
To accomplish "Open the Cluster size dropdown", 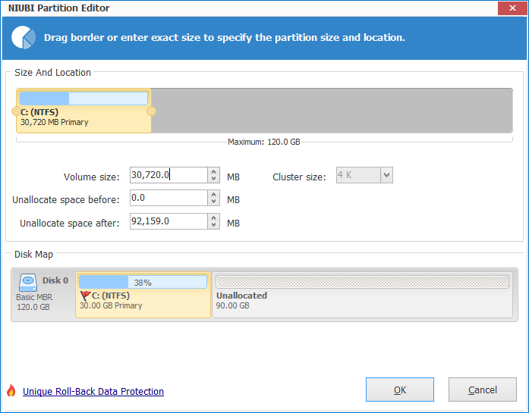I will point(386,175).
